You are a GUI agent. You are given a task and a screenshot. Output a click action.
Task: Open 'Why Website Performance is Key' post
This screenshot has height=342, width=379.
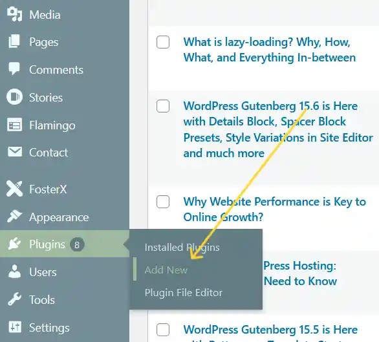pos(275,209)
